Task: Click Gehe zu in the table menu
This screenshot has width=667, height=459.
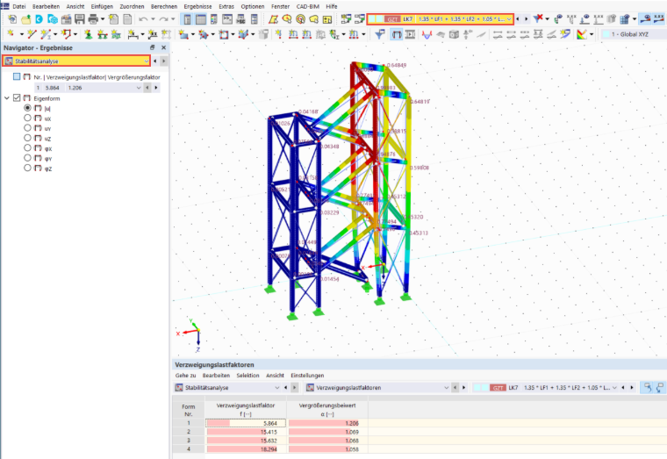Action: (x=185, y=376)
